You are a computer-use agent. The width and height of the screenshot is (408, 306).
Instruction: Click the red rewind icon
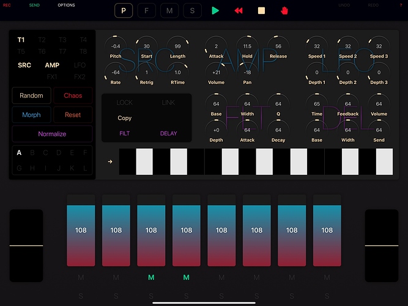(239, 10)
